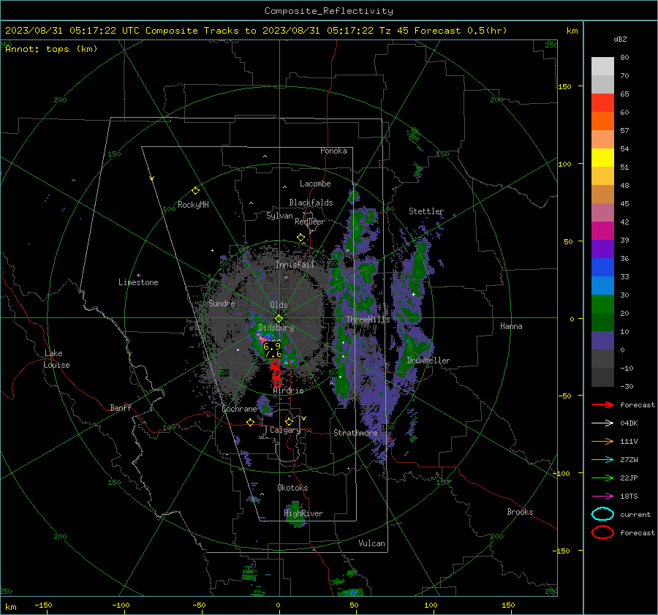Screen dimensions: 658x615
Task: Click the green storm cell over HighRiver
Action: point(295,514)
